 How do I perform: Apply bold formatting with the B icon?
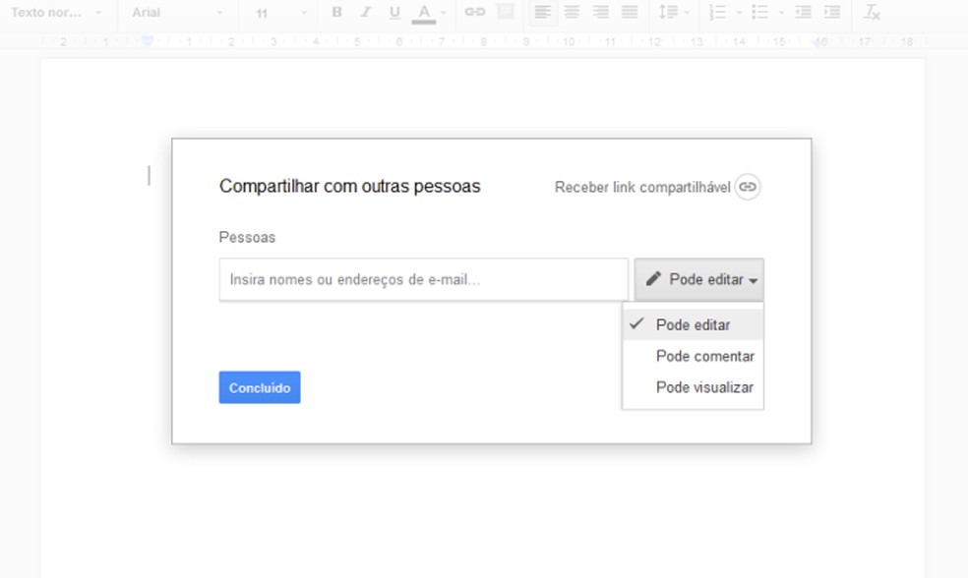click(335, 13)
